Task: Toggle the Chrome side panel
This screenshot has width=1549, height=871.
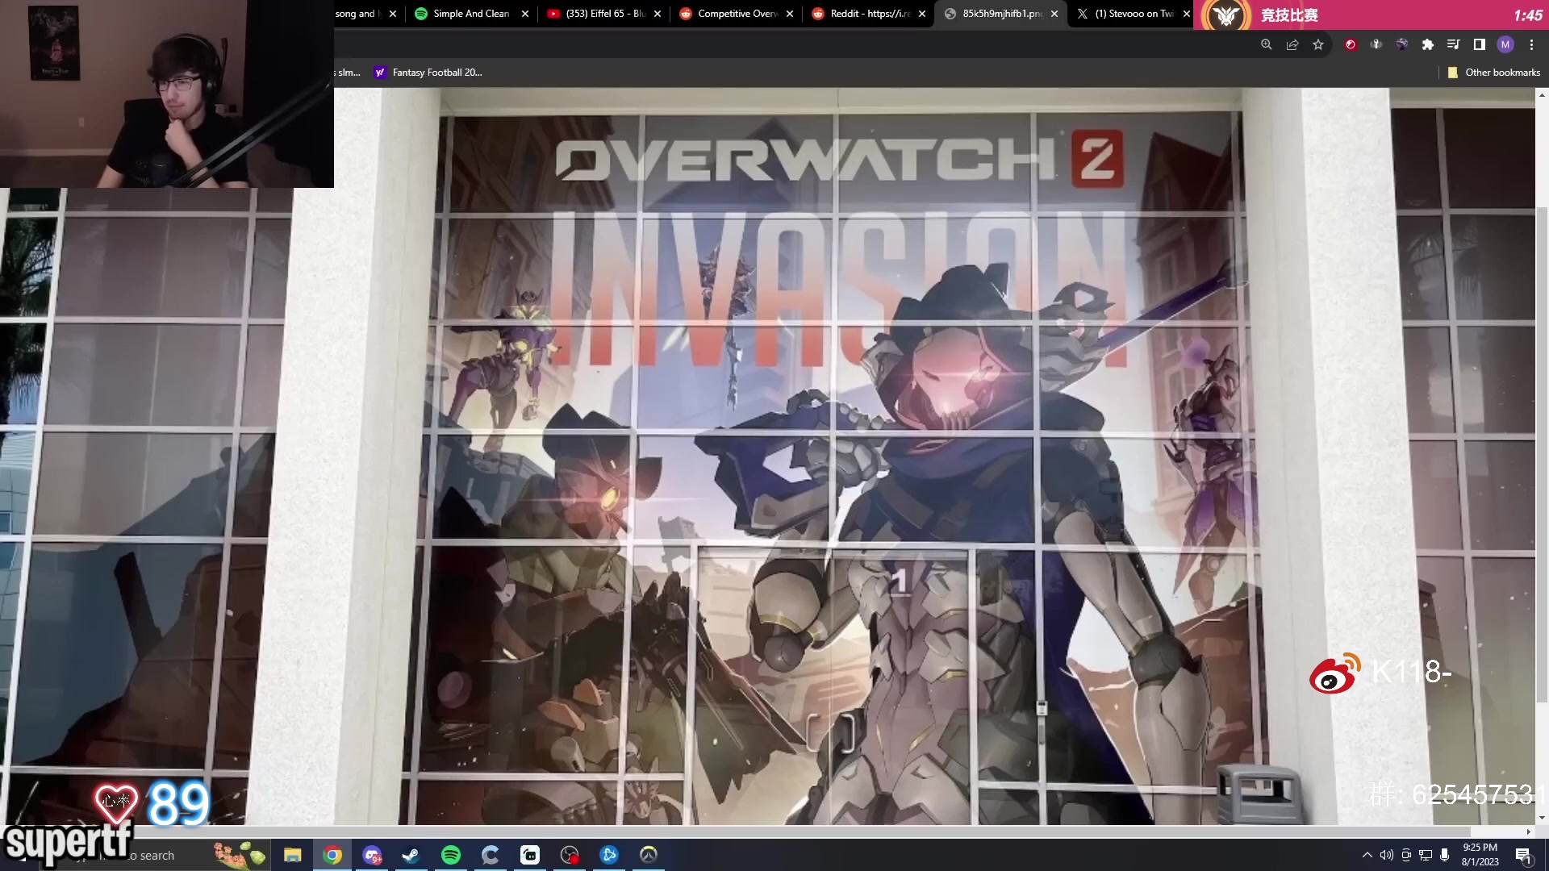Action: [x=1480, y=45]
